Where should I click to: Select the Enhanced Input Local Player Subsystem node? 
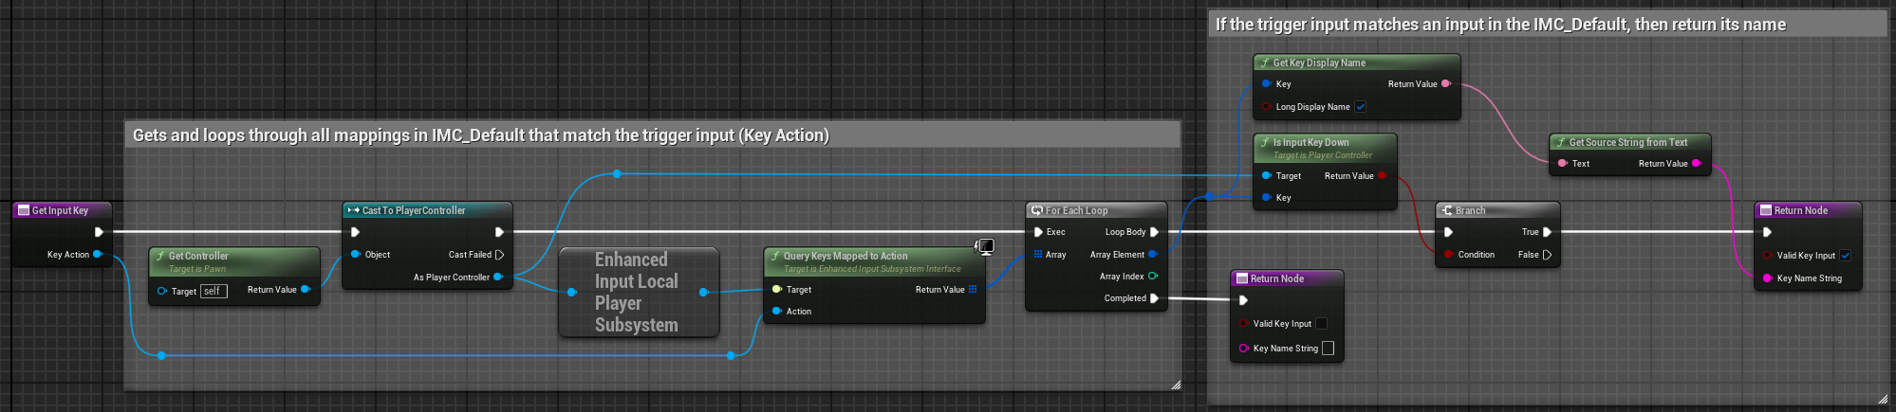[637, 292]
